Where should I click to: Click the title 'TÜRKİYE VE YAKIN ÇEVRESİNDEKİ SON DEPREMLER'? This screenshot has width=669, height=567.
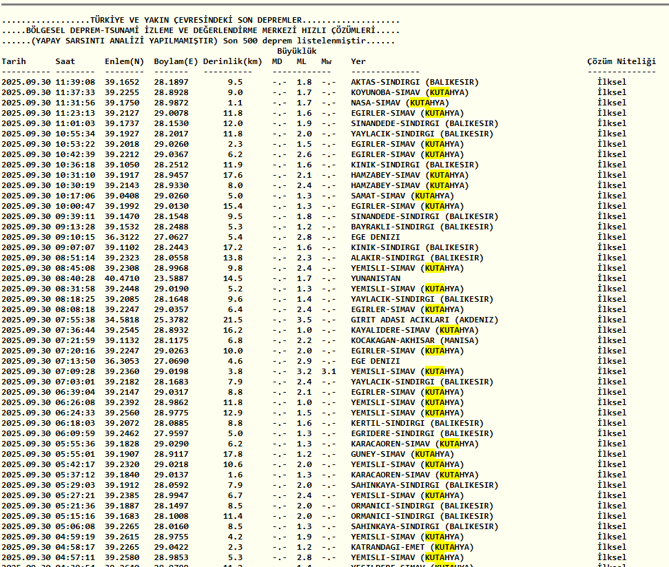(196, 20)
